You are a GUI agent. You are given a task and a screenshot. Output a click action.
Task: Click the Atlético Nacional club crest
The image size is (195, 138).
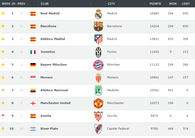(98, 90)
